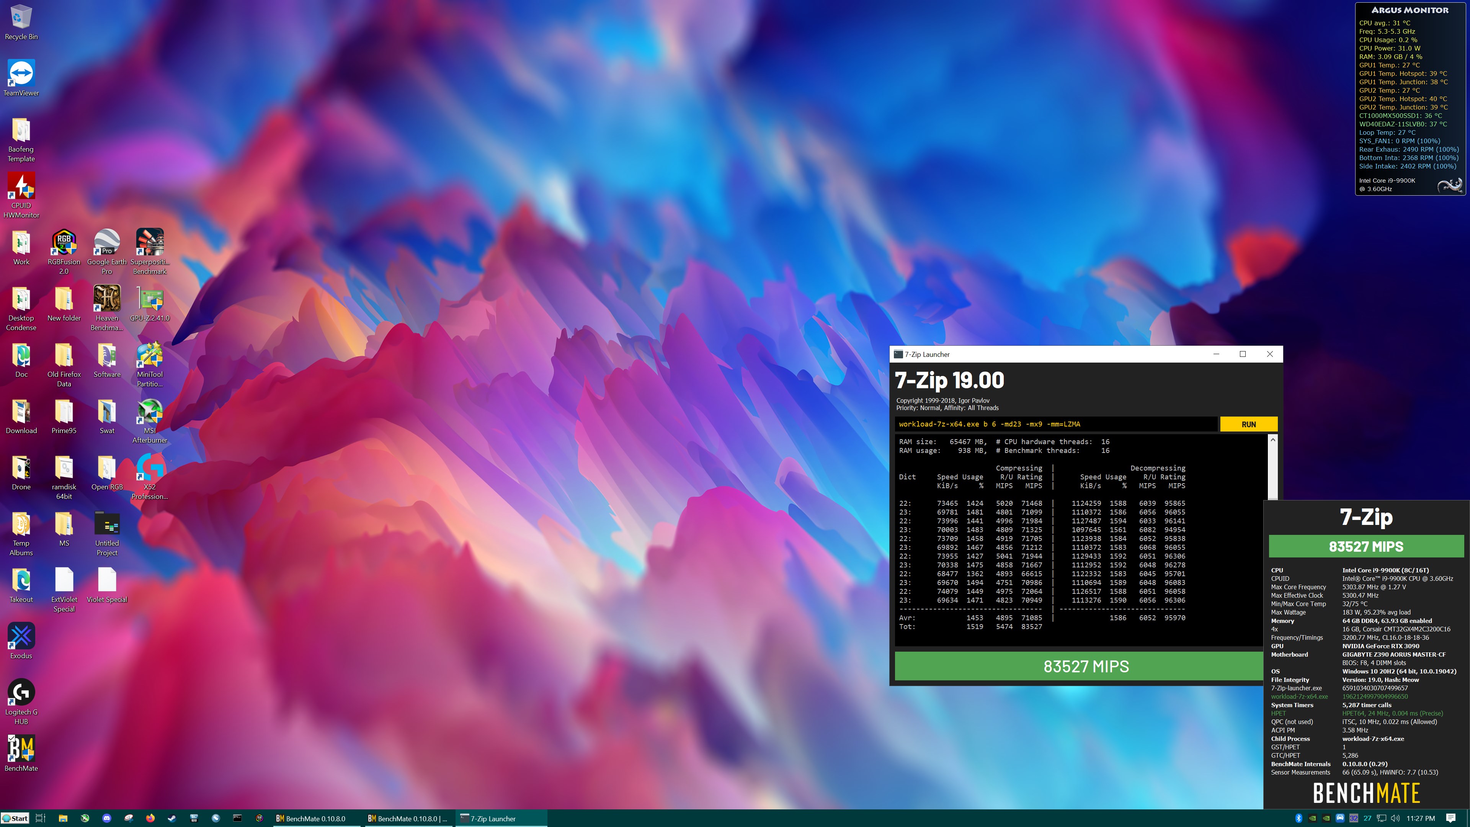Launch MSI Afterburner shortcut
Viewport: 1470px width, 827px height.
(x=150, y=421)
